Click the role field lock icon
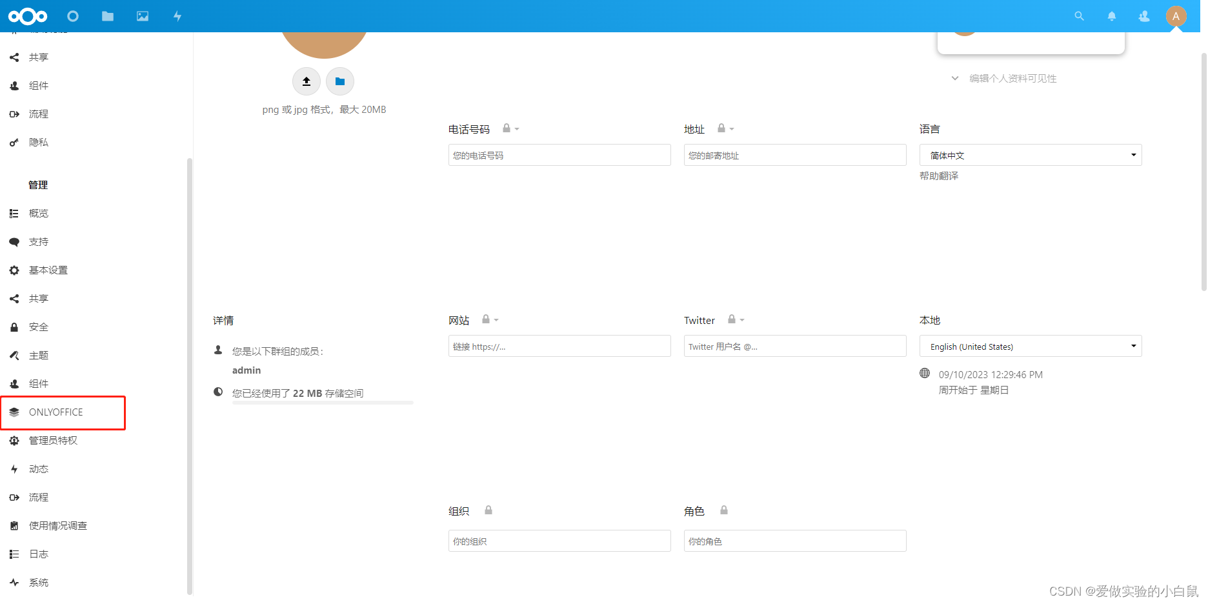The image size is (1208, 604). [x=724, y=510]
